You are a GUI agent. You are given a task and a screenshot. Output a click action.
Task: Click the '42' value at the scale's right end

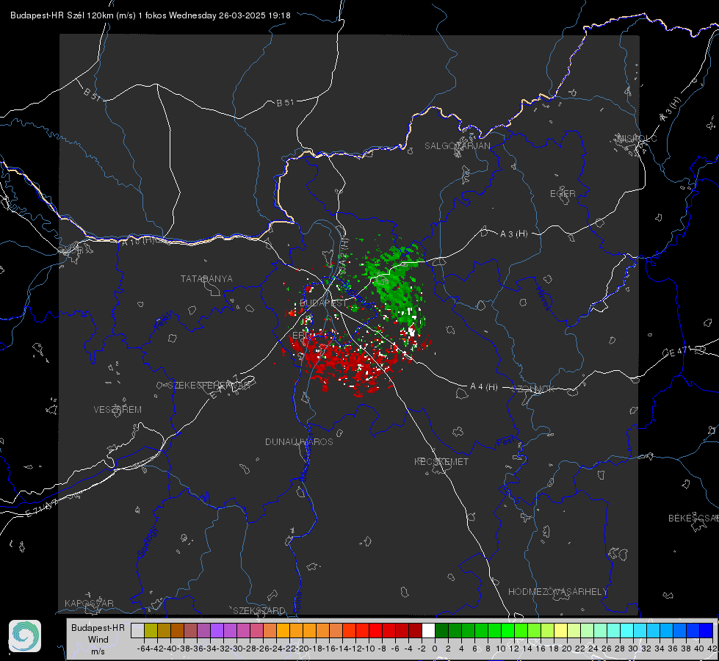(x=712, y=649)
